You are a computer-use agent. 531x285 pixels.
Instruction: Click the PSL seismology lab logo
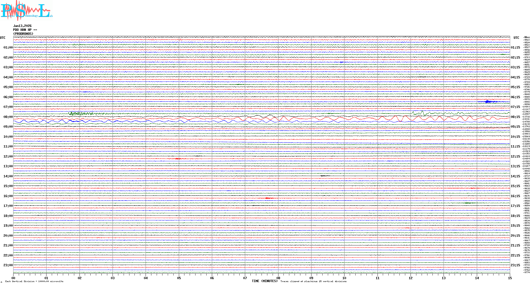(26, 11)
